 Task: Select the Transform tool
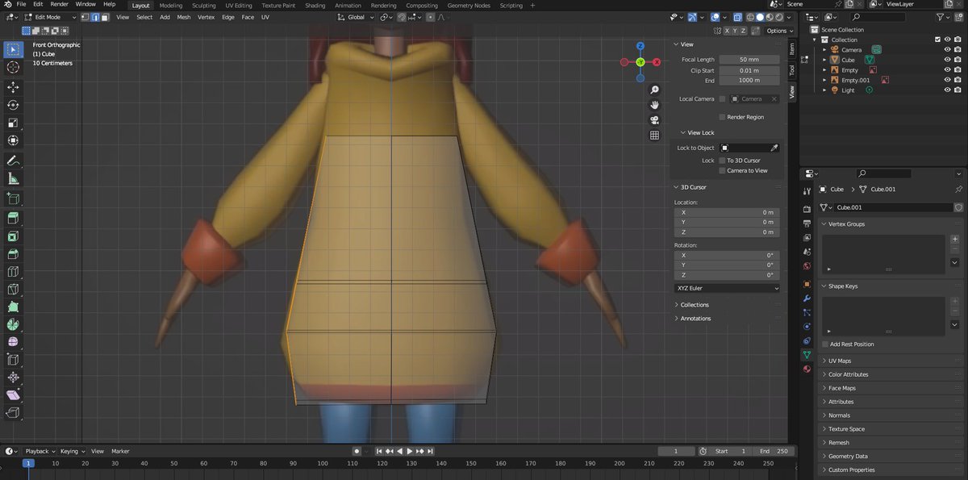[13, 141]
